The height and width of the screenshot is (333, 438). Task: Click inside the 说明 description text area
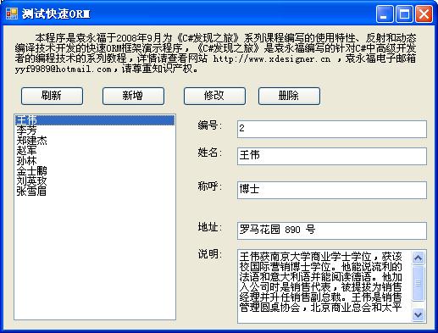[324, 286]
